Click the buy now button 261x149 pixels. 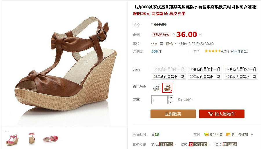tap(173, 114)
